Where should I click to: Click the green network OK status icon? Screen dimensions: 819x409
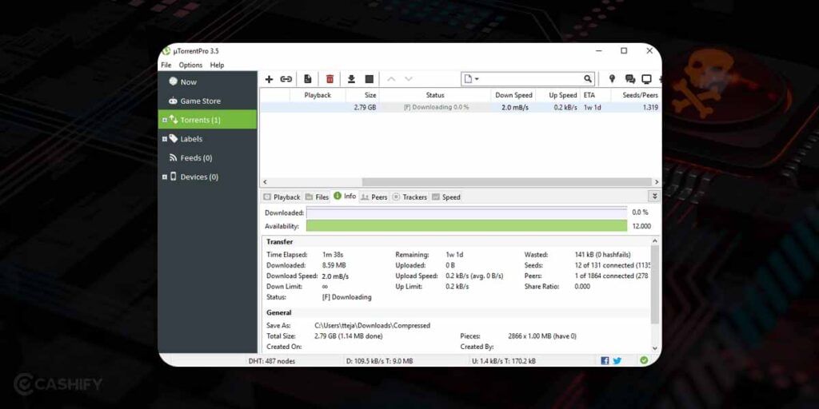click(644, 360)
